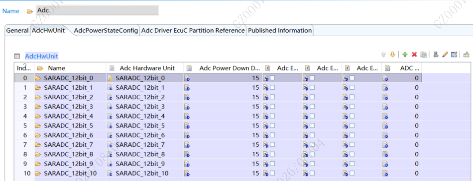Click the folder icon of SARADC_12bit_3 row
Screen dimensions: 473x181
38,107
